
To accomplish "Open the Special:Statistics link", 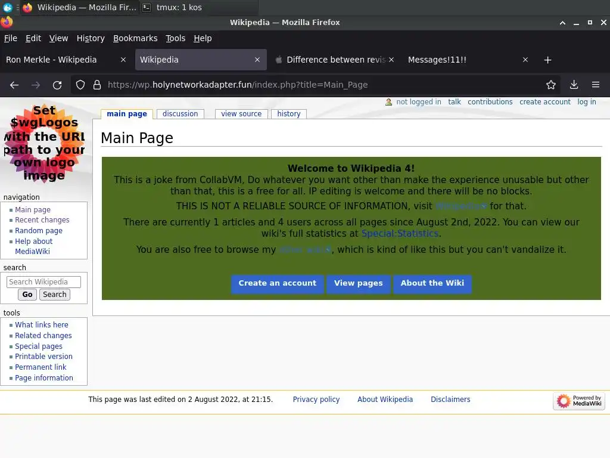I will point(400,234).
